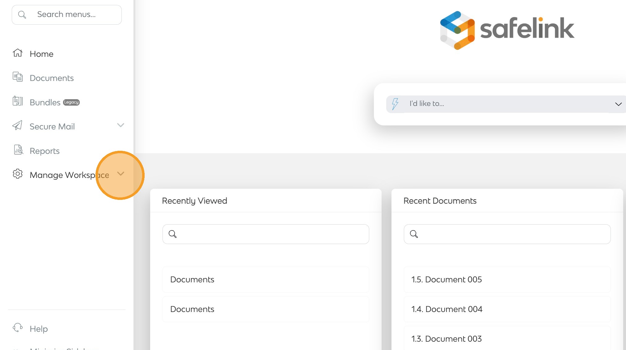
Task: Click the lightning bolt quick action icon
Action: (x=395, y=104)
